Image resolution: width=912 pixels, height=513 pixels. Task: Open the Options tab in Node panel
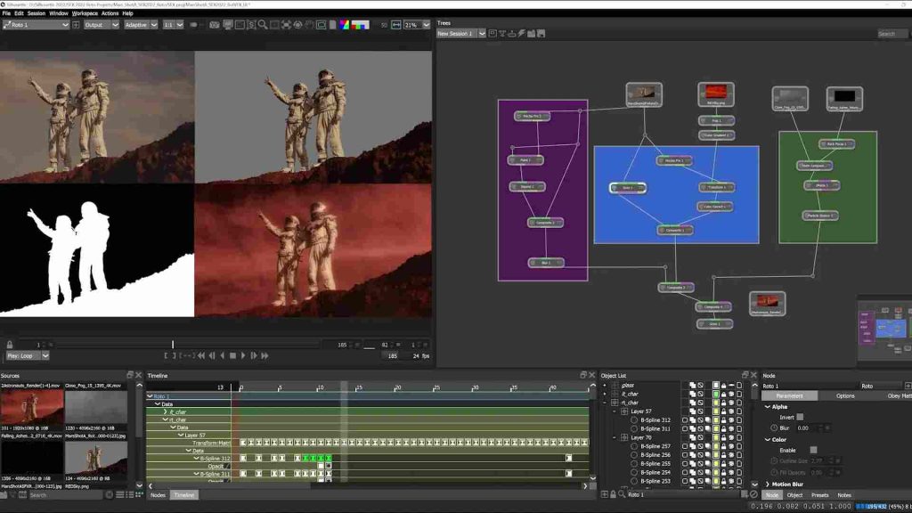(845, 395)
